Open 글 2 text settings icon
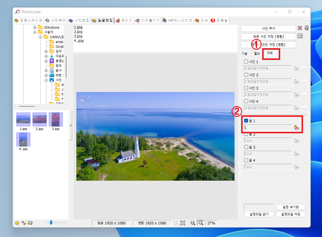The height and width of the screenshot is (237, 322). tap(297, 141)
